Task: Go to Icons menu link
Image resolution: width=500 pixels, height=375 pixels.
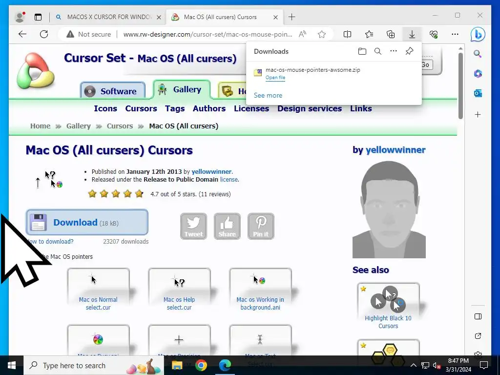Action: point(105,108)
